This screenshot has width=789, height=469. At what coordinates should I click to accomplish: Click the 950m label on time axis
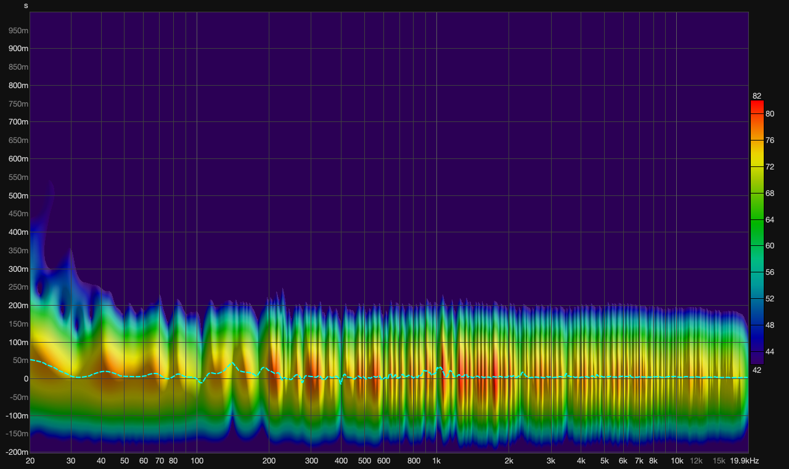pyautogui.click(x=18, y=30)
